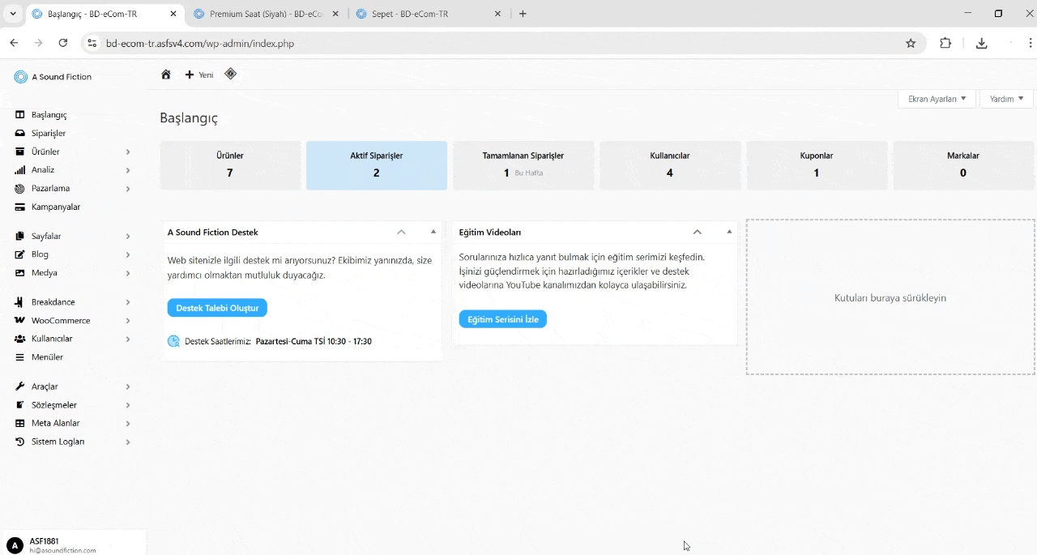Open the Ekran Ayarları dropdown
Screen dimensions: 1037x555
(x=937, y=99)
